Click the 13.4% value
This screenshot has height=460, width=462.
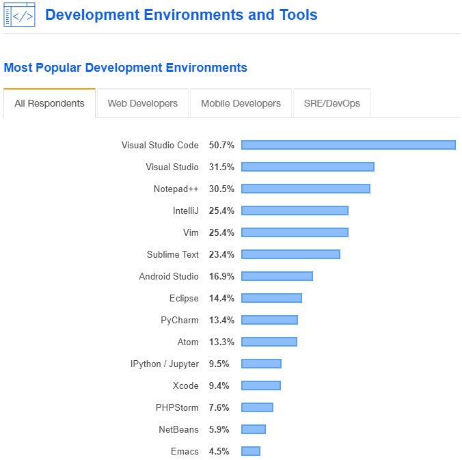click(x=221, y=320)
